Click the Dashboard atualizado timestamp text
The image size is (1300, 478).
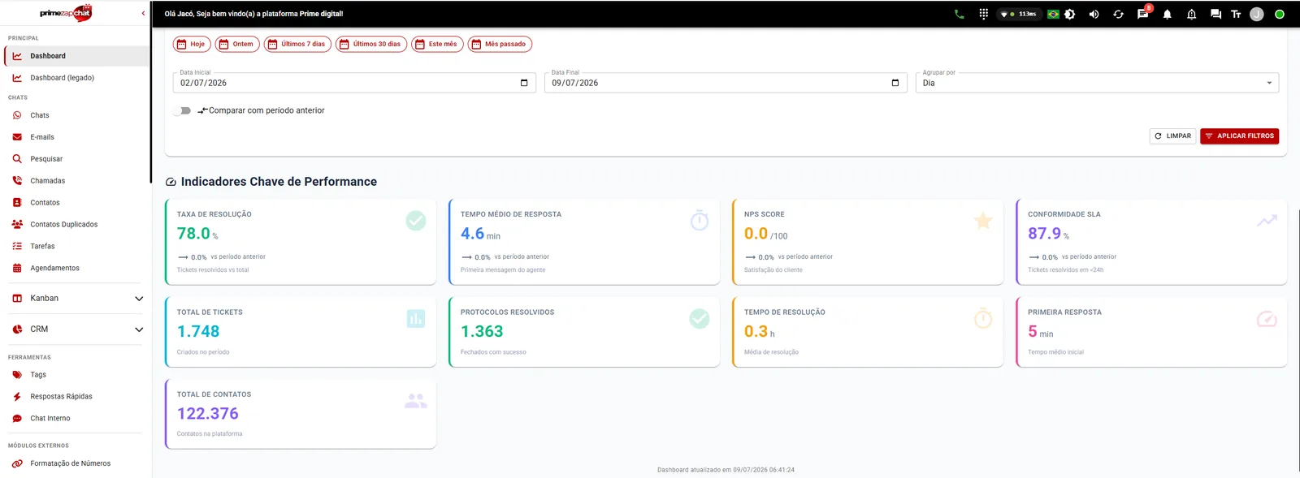click(726, 470)
